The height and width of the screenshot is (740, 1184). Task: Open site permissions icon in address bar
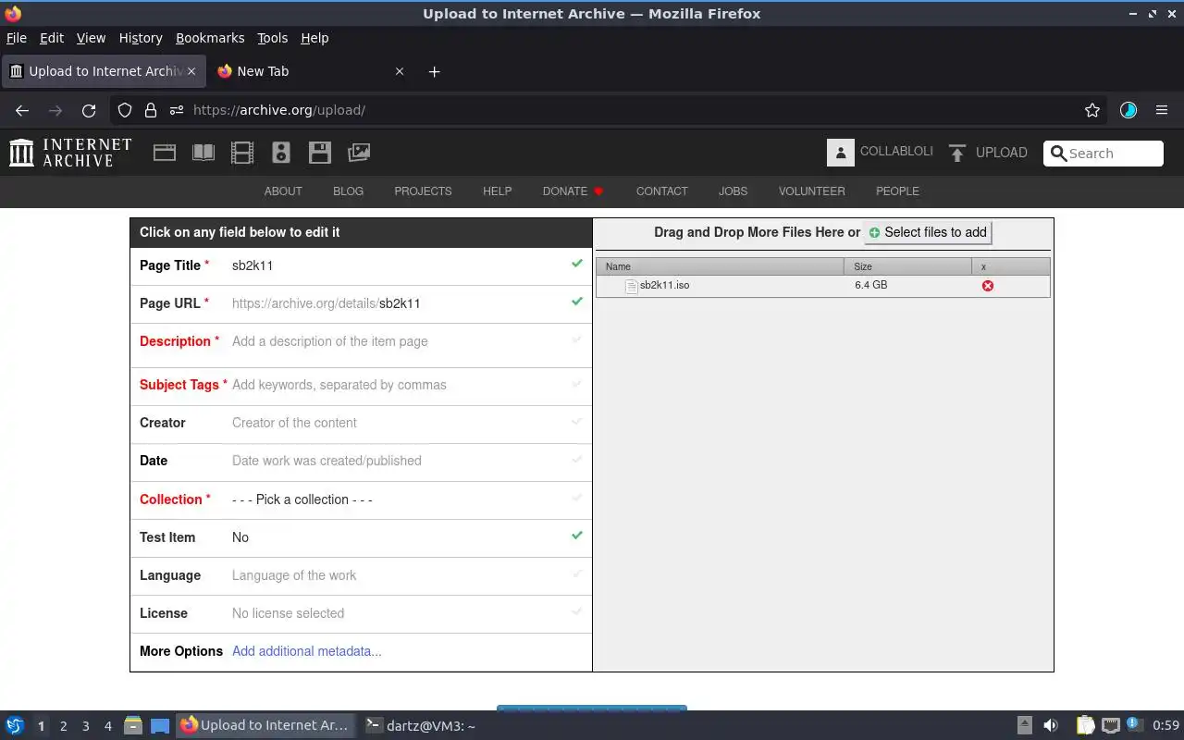[x=177, y=110]
